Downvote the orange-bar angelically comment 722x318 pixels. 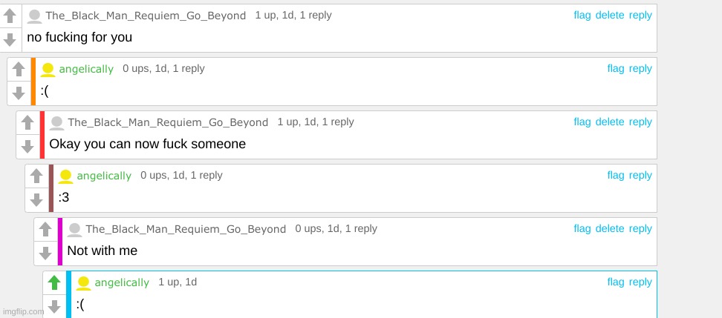pos(19,92)
